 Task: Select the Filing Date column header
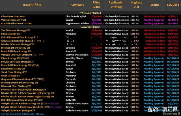[x=96, y=5]
